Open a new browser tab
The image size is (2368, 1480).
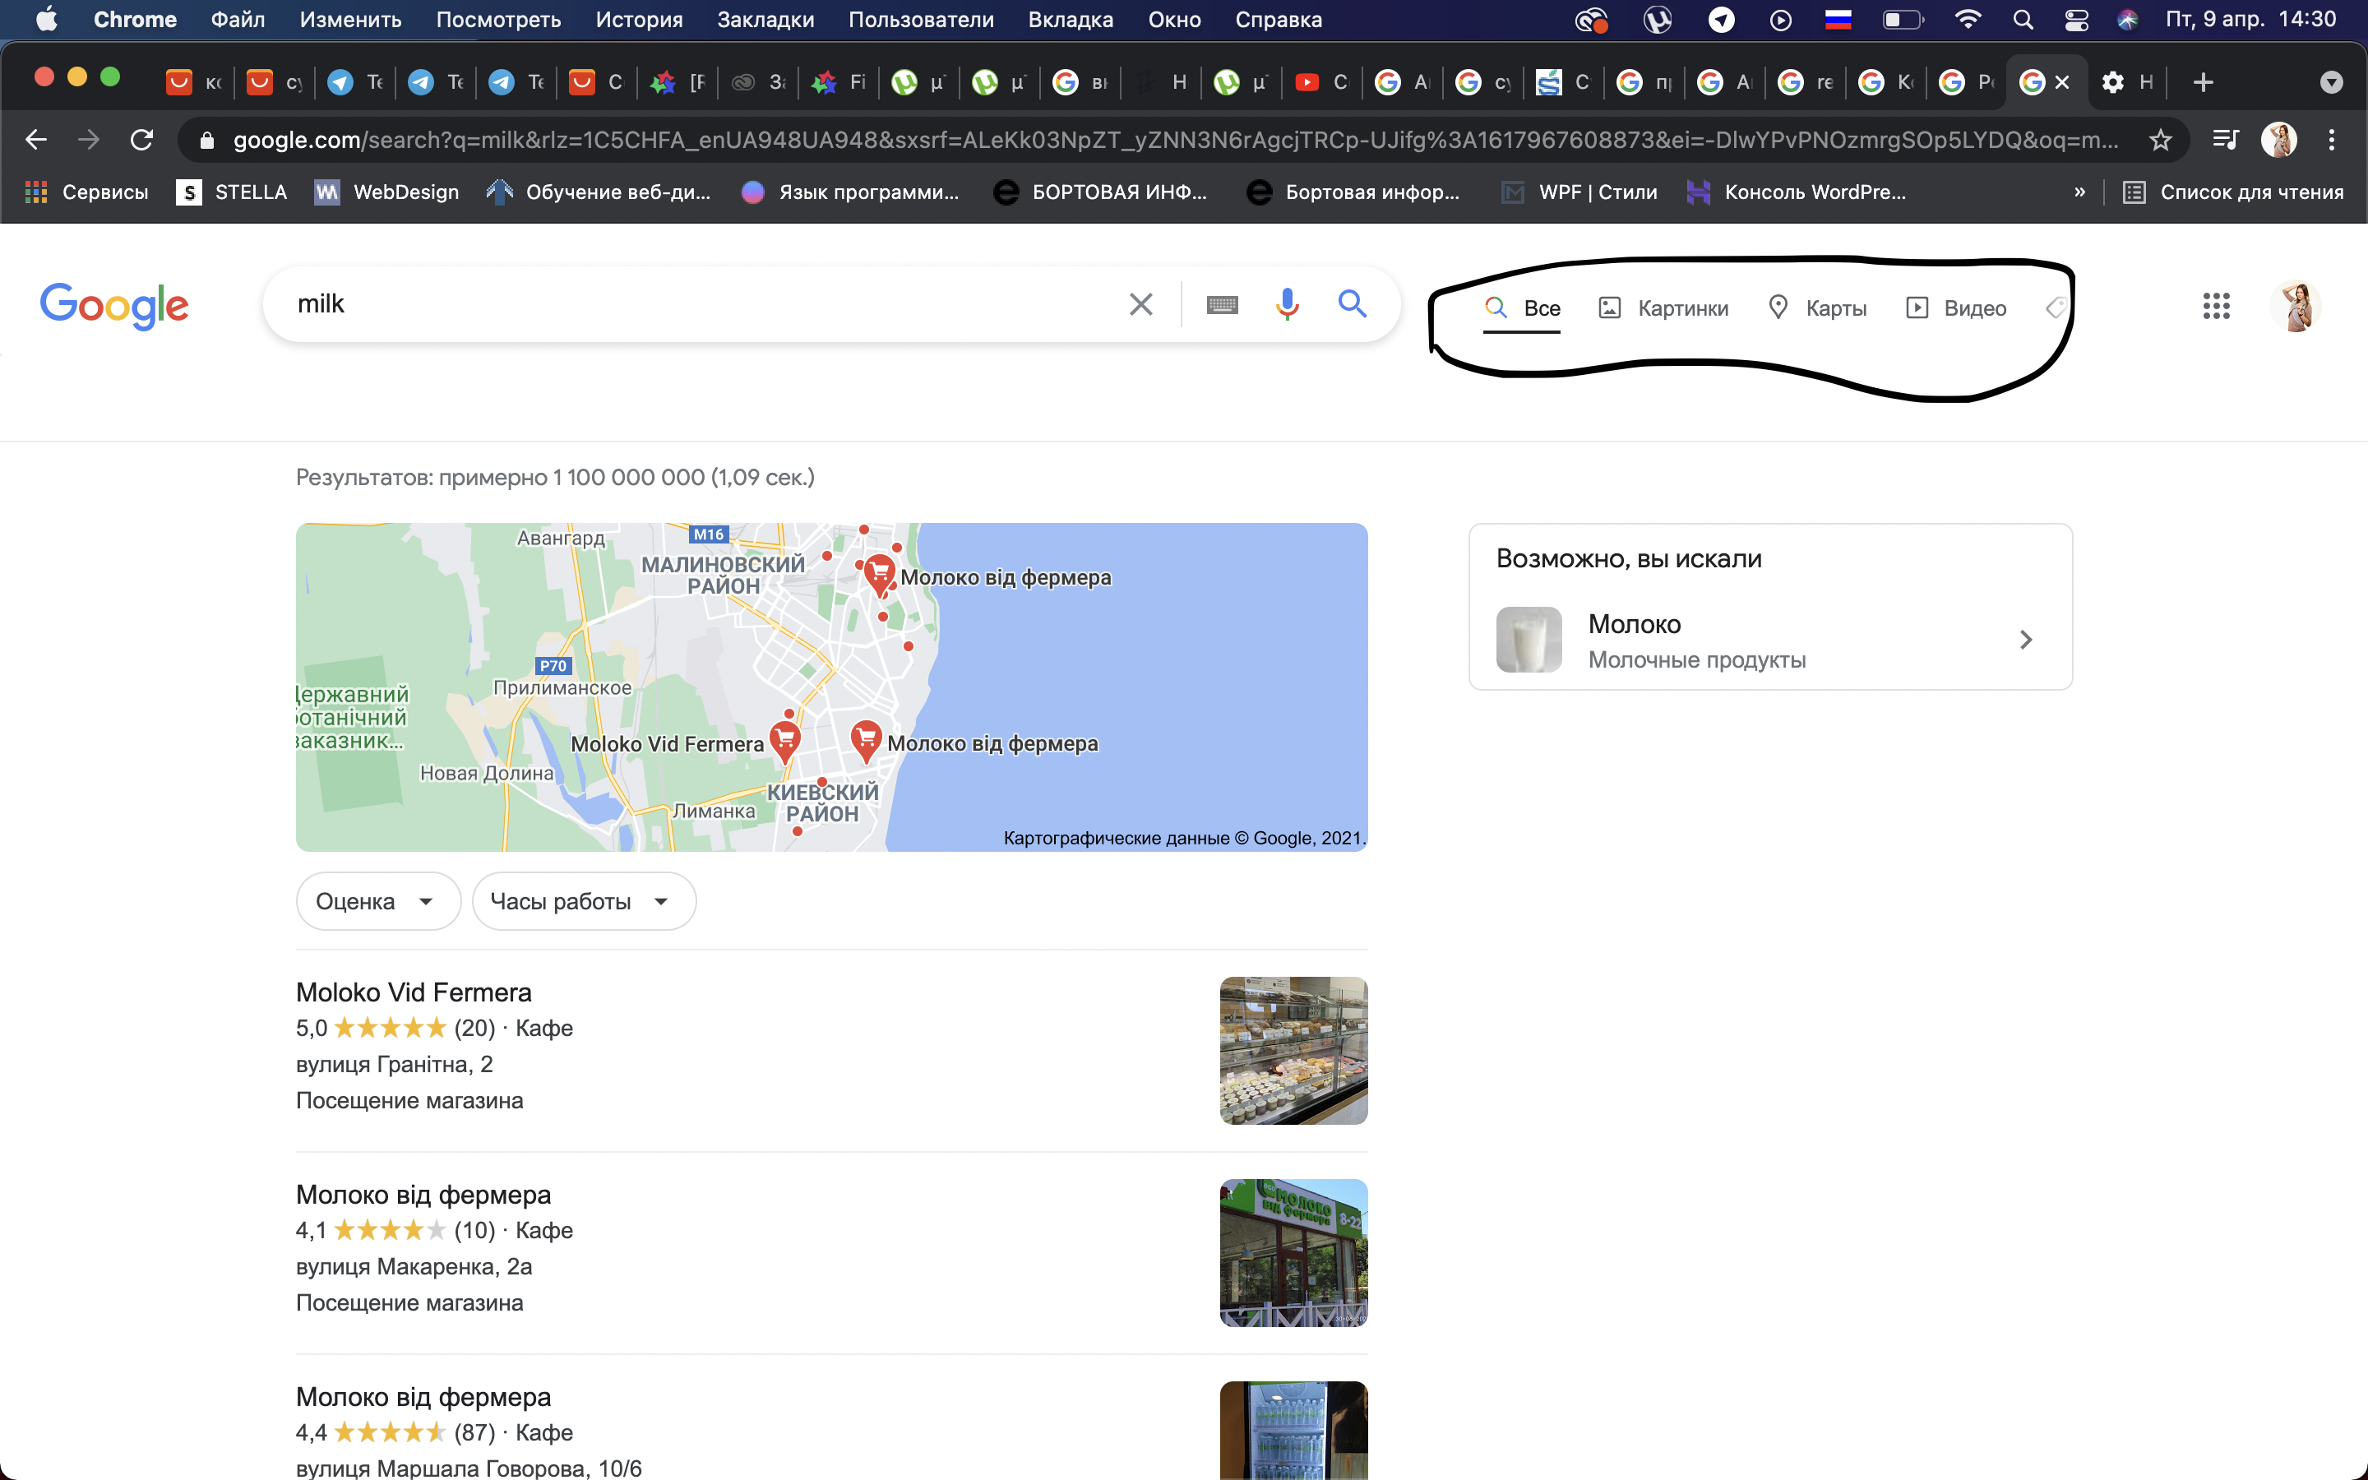[2203, 82]
